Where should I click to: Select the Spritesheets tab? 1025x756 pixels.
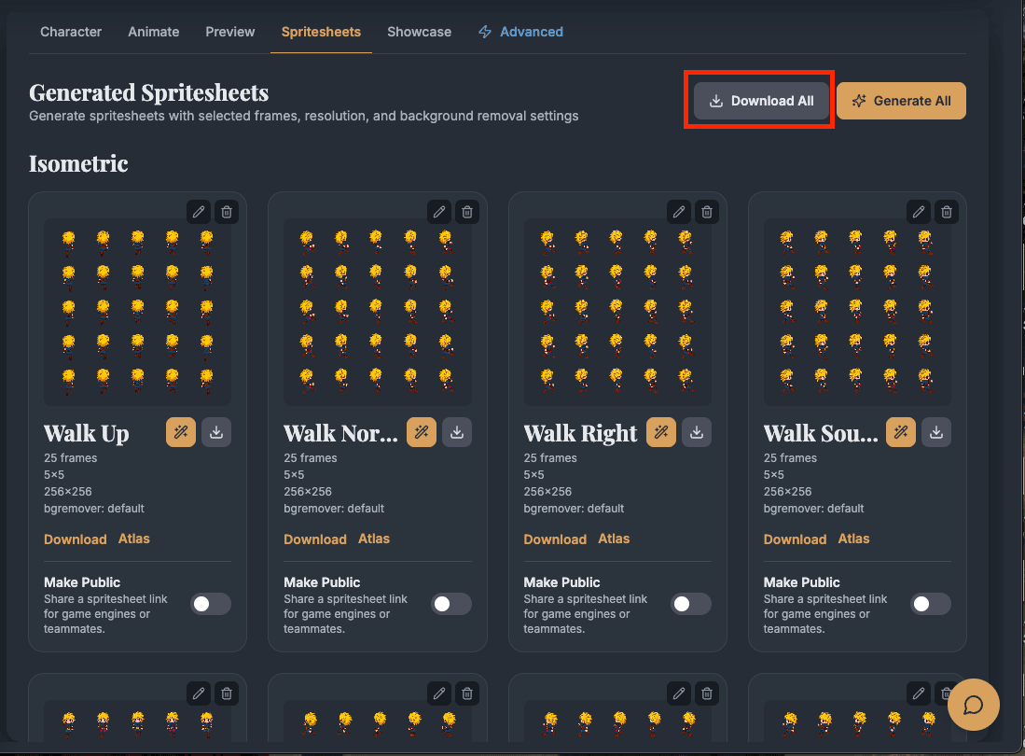(x=321, y=32)
